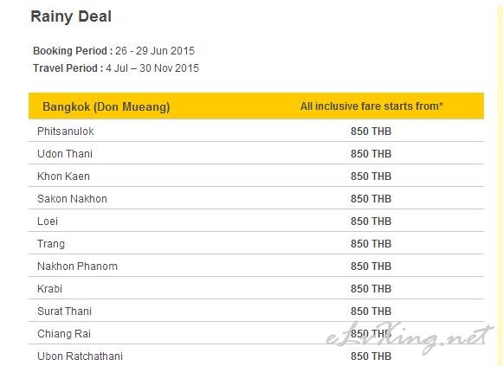Screen dimensions: 503x366
Task: Click the Rainy Deal heading
Action: (x=71, y=16)
